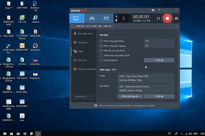Open output folder icon in title bar
The height and width of the screenshot is (136, 205).
click(x=153, y=10)
